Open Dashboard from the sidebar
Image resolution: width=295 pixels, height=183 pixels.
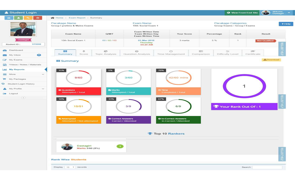pos(16,50)
